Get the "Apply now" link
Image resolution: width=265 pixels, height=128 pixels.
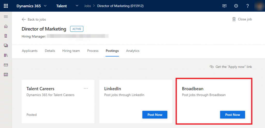(231, 67)
